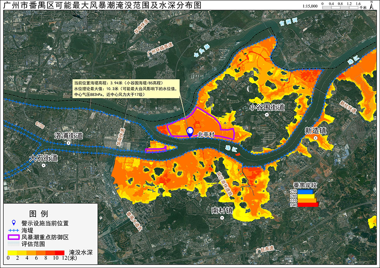Select the blue pin symbol in the legend
The width and height of the screenshot is (380, 268).
click(14, 223)
